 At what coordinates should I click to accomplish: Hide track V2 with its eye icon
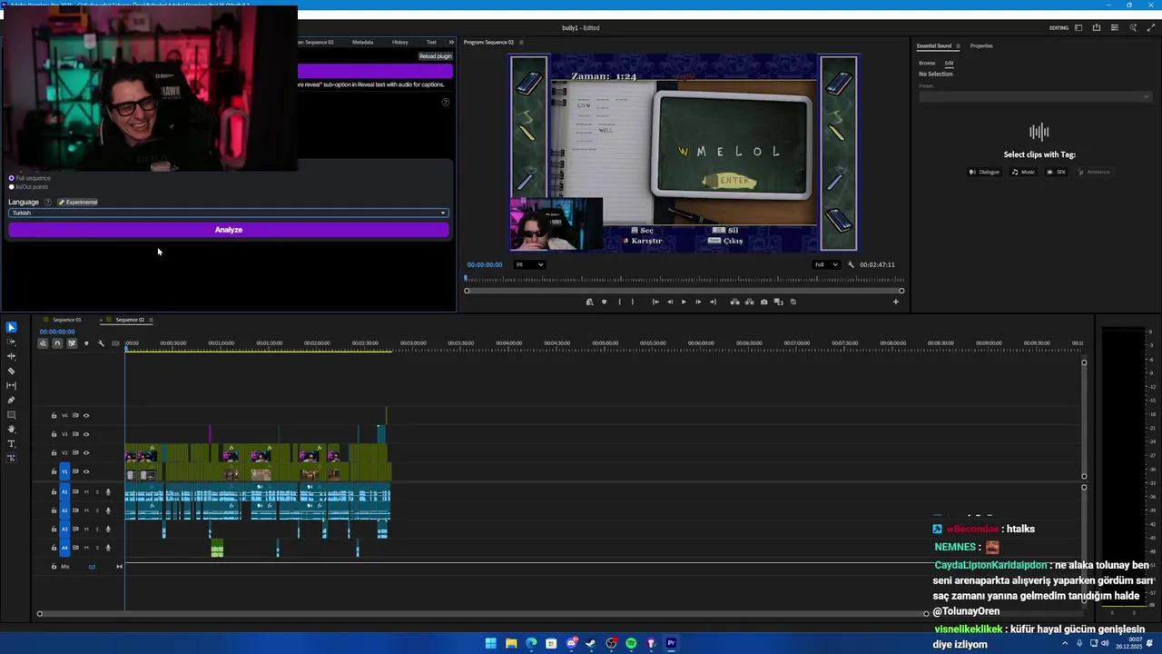click(x=86, y=452)
